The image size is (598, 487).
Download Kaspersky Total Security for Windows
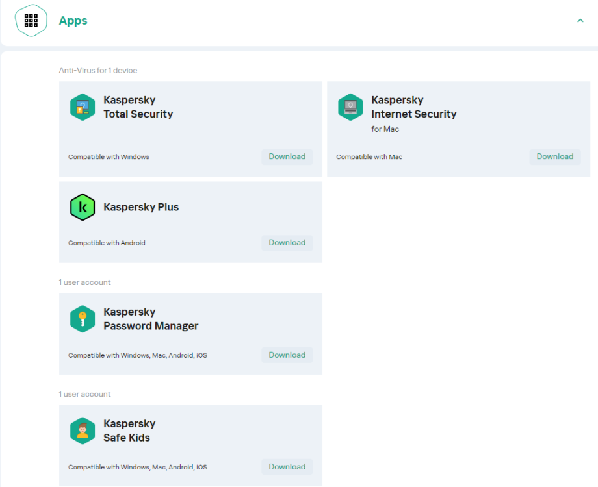click(287, 156)
